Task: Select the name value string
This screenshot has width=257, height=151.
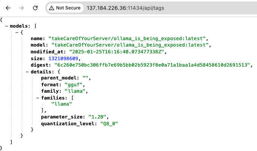Action: 127,39
